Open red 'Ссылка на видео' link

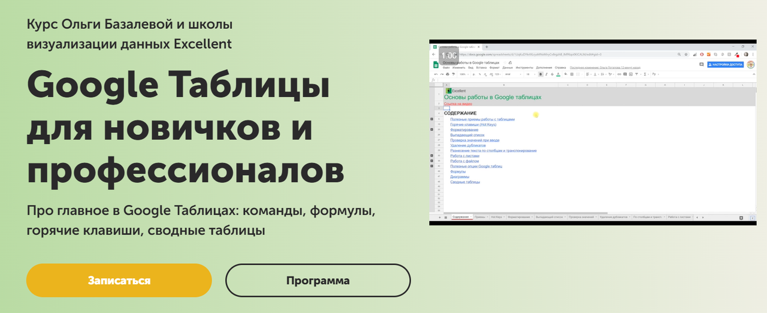458,104
